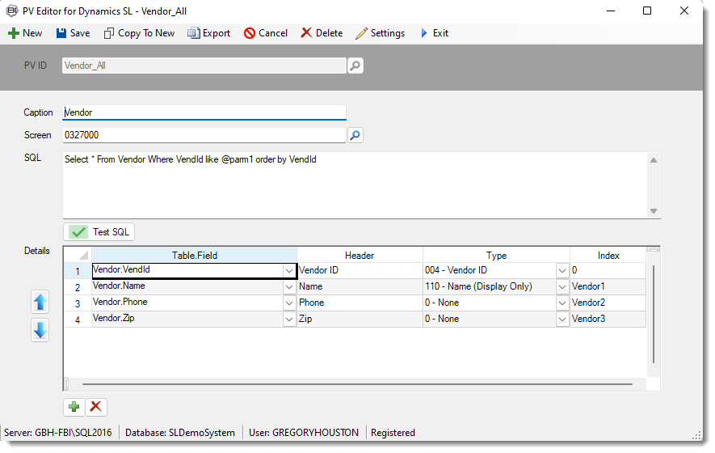Move detail row up with blue arrow

tap(40, 303)
